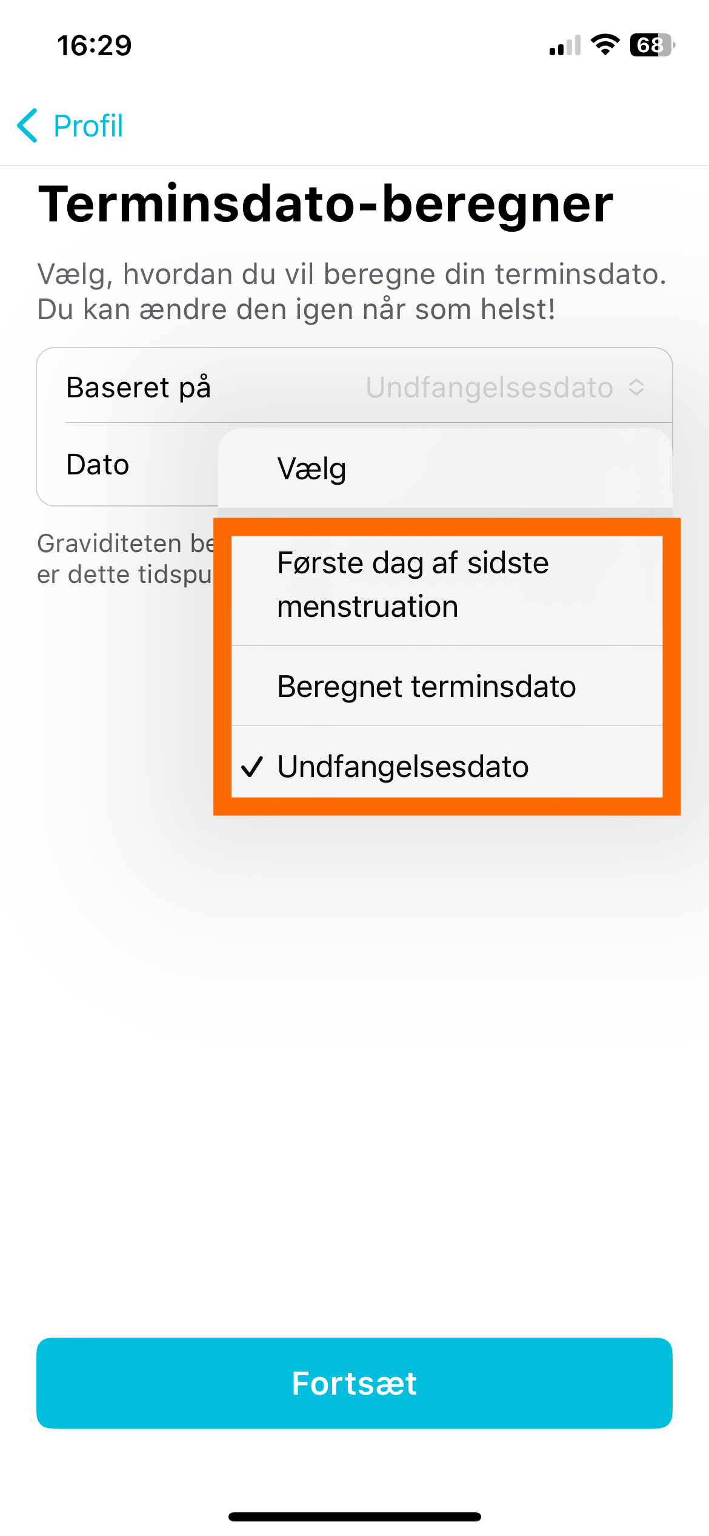The width and height of the screenshot is (709, 1536).
Task: Tap the back chevron arrow icon
Action: coord(27,126)
